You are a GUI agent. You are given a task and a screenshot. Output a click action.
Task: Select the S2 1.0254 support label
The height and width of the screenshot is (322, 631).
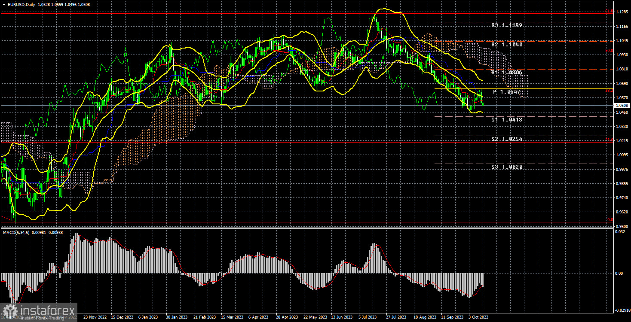[x=507, y=139]
